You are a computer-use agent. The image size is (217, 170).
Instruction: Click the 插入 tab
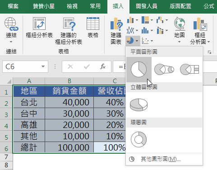pos(118,6)
